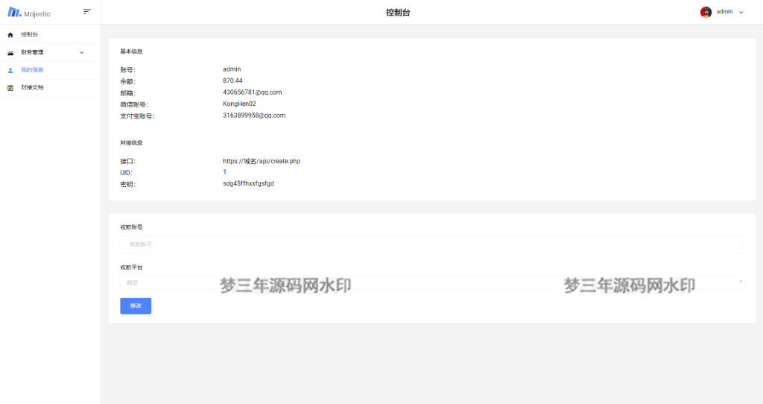Click the 收款账号 field label above the input
This screenshot has height=404, width=763.
click(x=131, y=227)
